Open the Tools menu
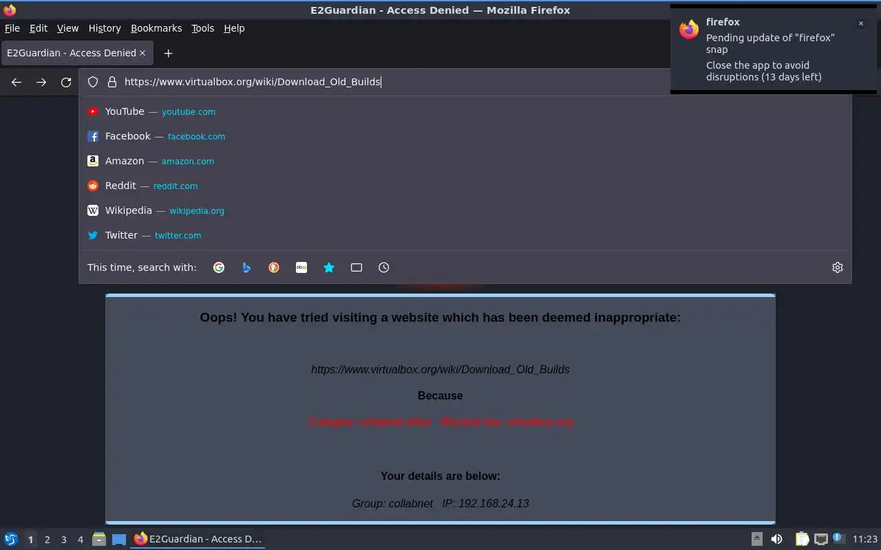Image resolution: width=881 pixels, height=550 pixels. 203,28
